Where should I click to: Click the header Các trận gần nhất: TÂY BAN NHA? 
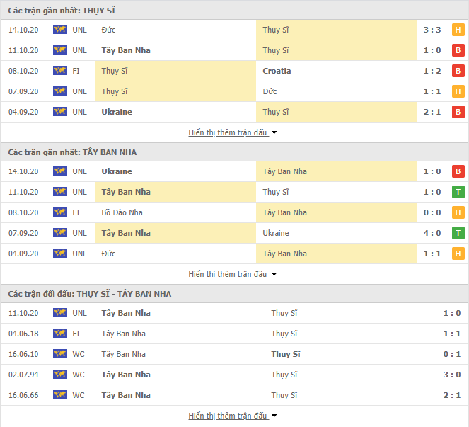pos(72,152)
